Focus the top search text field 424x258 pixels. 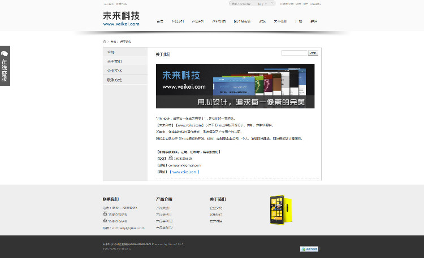[243, 4]
